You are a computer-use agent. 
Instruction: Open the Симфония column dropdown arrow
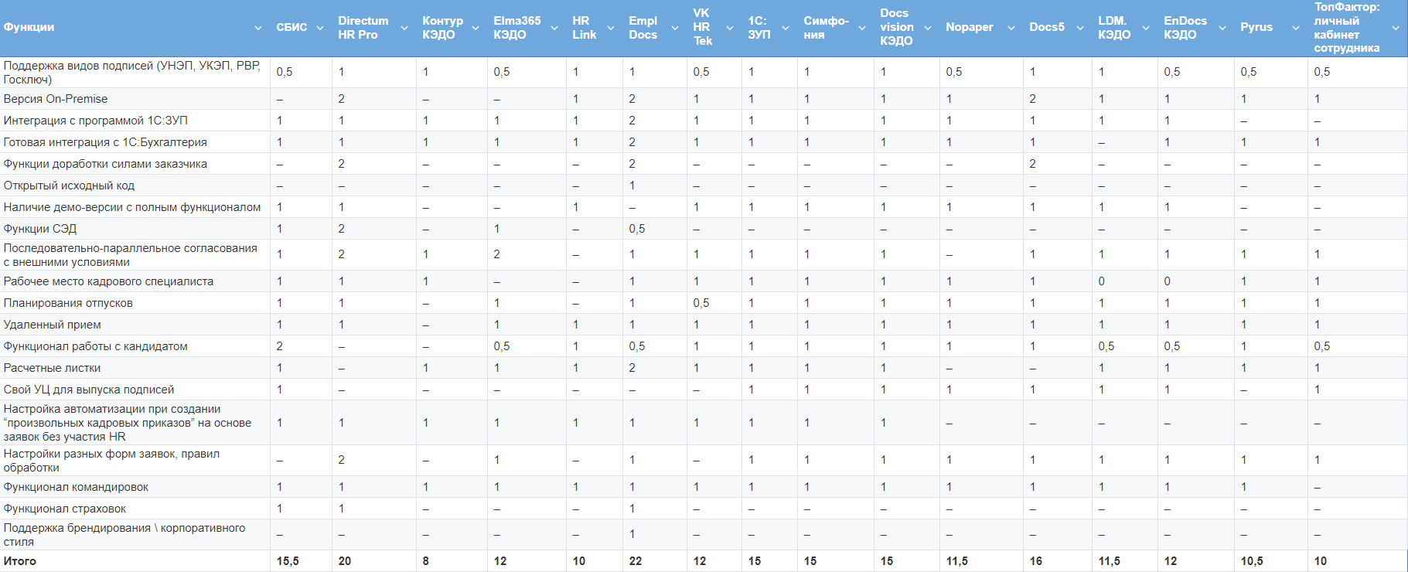point(862,28)
